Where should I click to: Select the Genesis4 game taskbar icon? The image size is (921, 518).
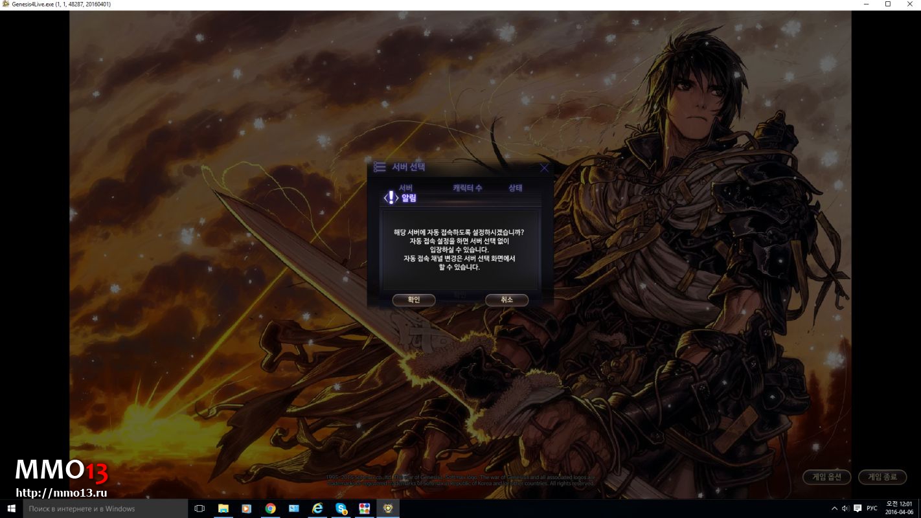[x=388, y=508]
